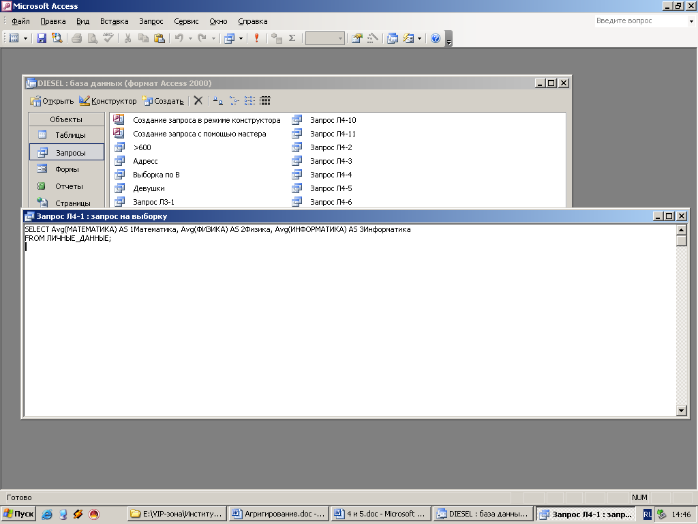698x524 pixels.
Task: Run the query with the exclamation icon
Action: [x=256, y=38]
